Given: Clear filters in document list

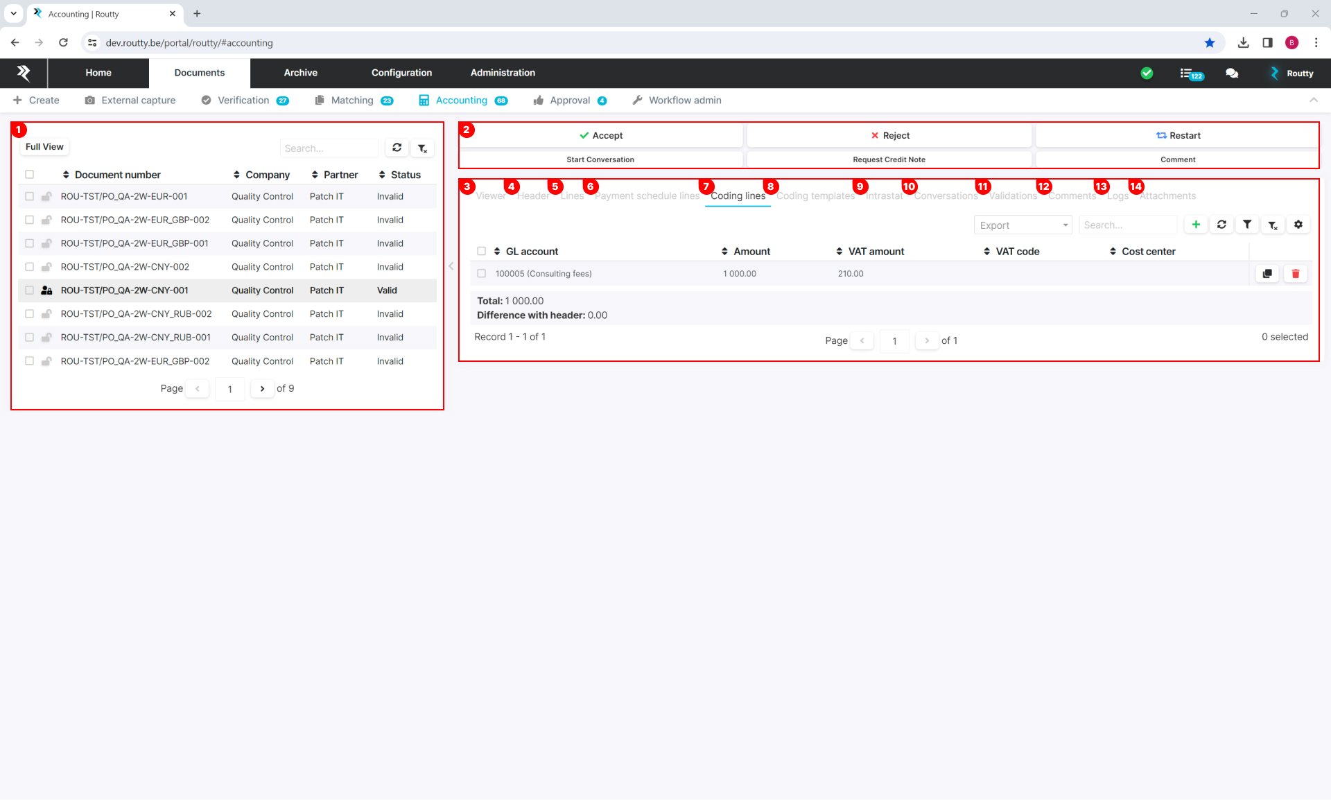Looking at the screenshot, I should pyautogui.click(x=422, y=148).
